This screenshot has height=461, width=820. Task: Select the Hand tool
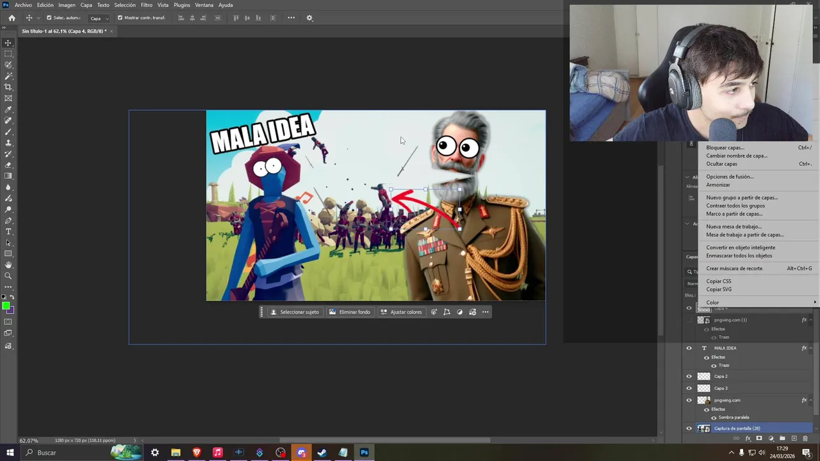click(8, 264)
